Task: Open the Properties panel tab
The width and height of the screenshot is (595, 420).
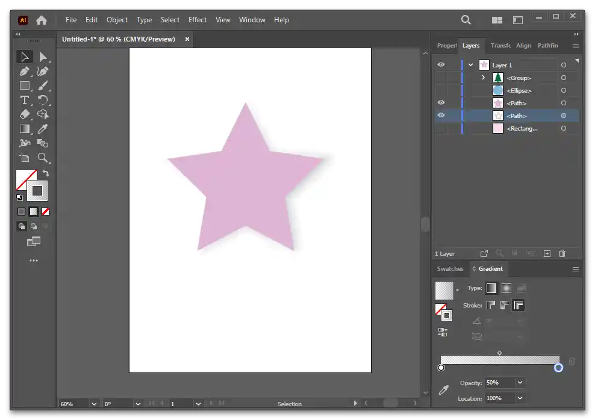Action: 447,46
